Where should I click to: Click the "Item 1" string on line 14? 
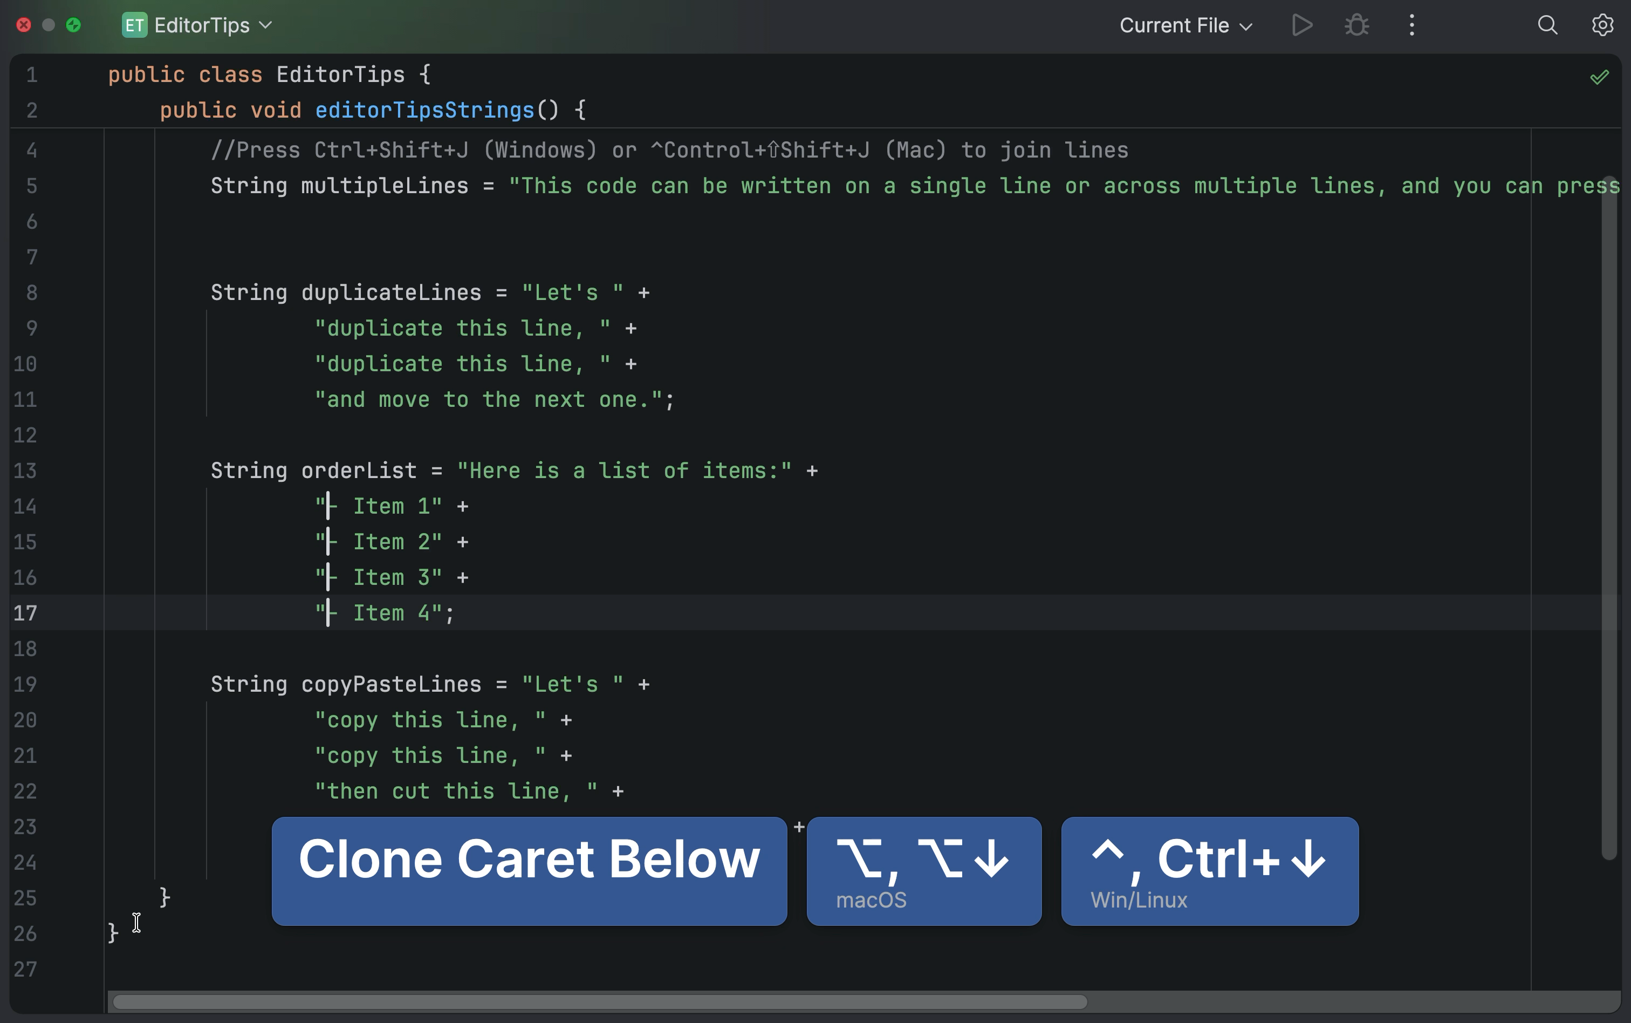[379, 507]
